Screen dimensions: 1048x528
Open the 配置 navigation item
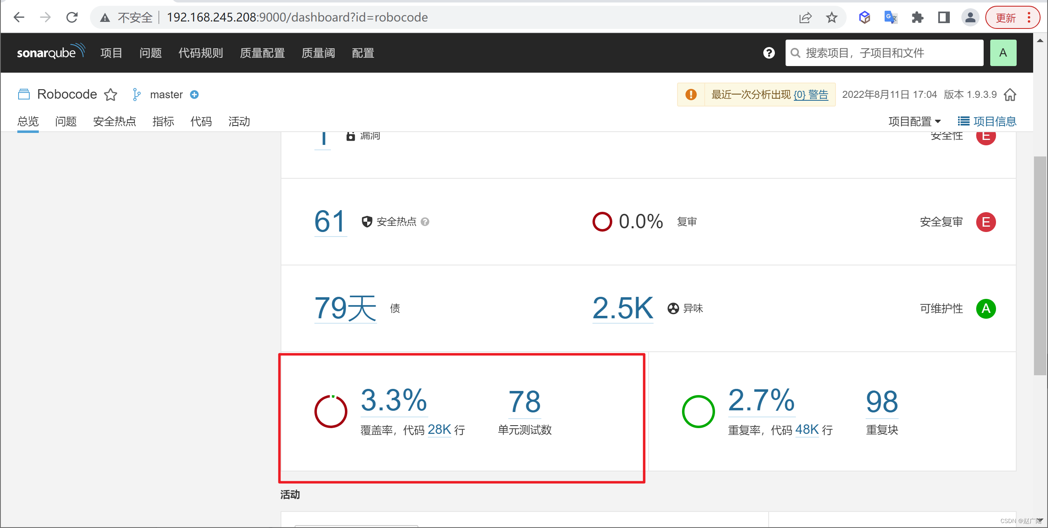[x=363, y=53]
